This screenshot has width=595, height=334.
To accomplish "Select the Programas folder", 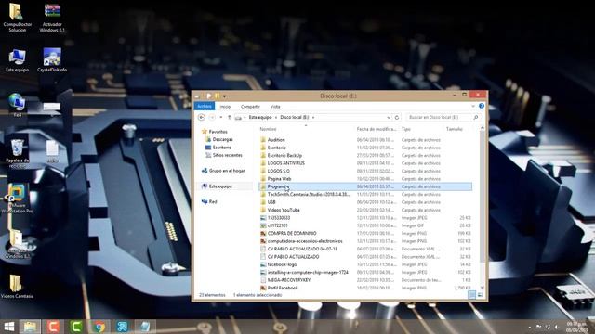I will click(365, 186).
